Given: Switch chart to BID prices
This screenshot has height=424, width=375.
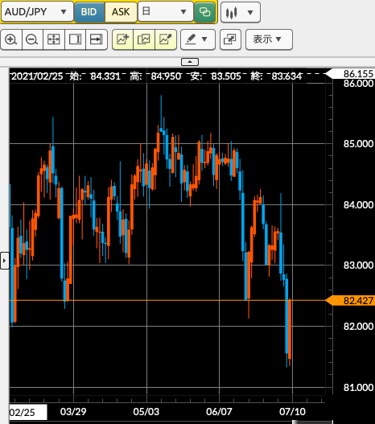Looking at the screenshot, I should (89, 12).
